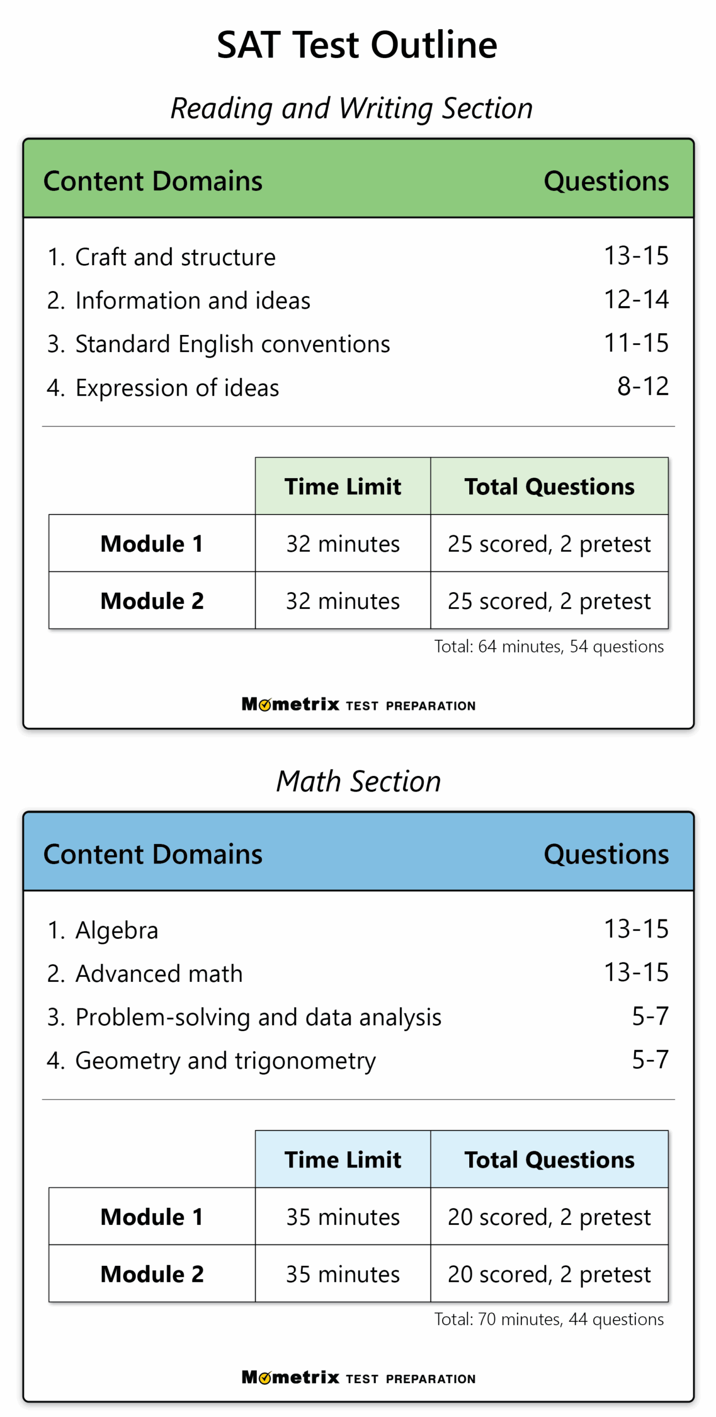Viewport: 716px width, 1417px height.
Task: Click the Information and ideas item
Action: click(192, 301)
